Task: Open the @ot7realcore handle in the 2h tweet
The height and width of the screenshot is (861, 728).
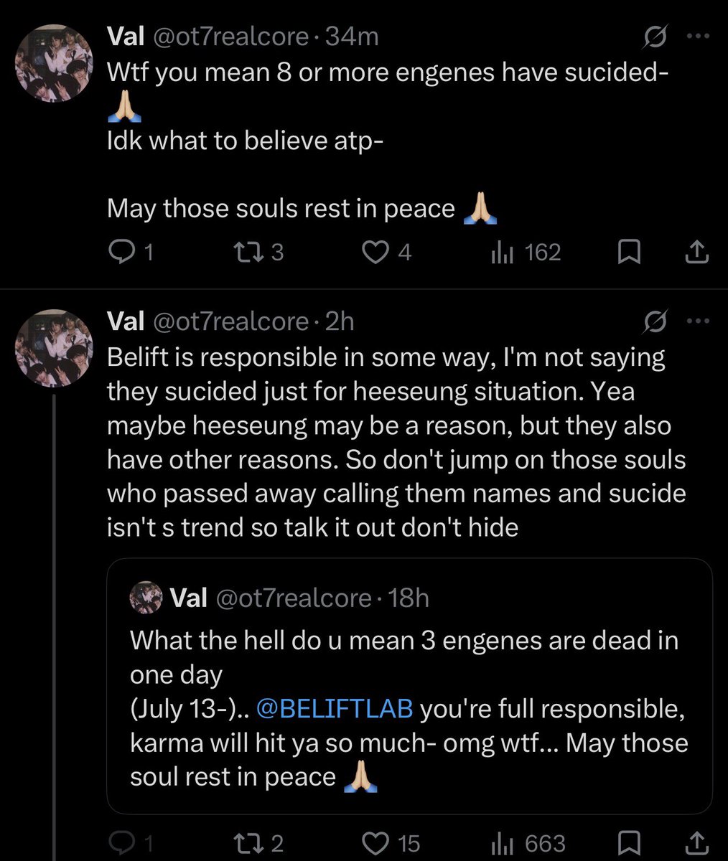Action: coord(230,321)
